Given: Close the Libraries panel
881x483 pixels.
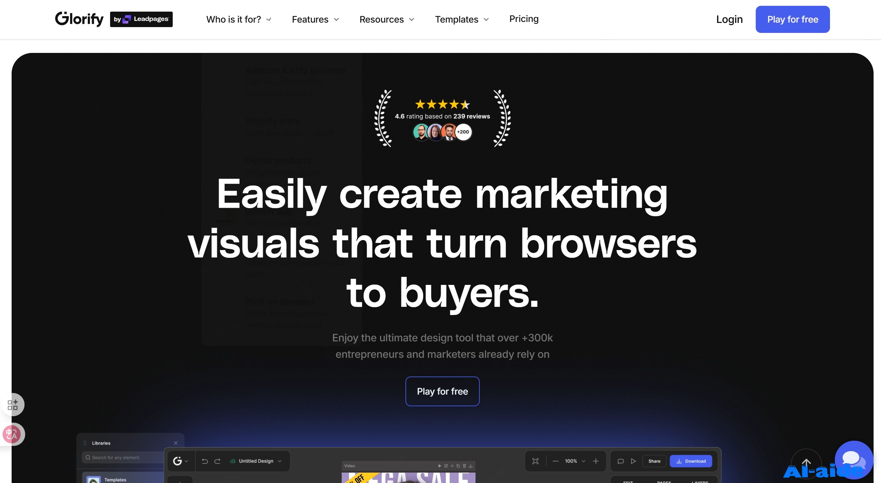Looking at the screenshot, I should (176, 443).
